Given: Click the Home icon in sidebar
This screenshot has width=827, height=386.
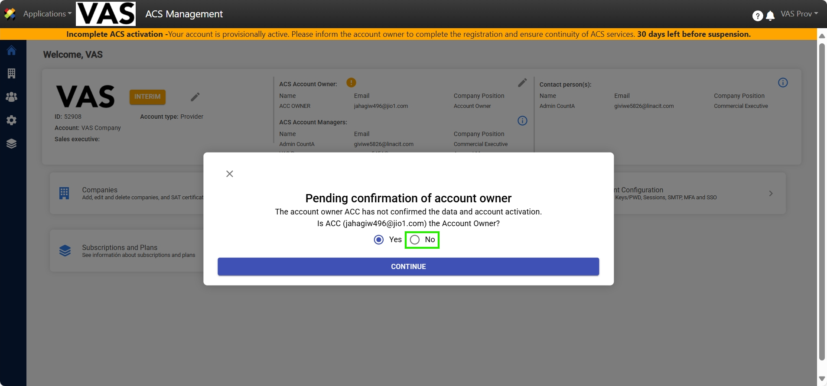Looking at the screenshot, I should [12, 51].
